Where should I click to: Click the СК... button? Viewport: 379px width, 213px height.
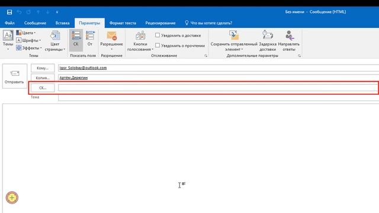43,88
